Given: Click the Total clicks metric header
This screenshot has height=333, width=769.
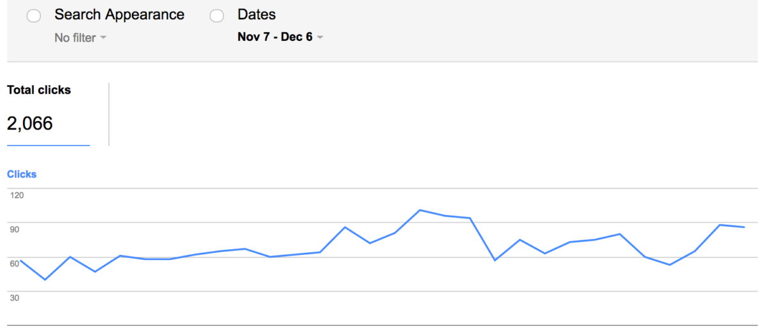Looking at the screenshot, I should [x=38, y=90].
